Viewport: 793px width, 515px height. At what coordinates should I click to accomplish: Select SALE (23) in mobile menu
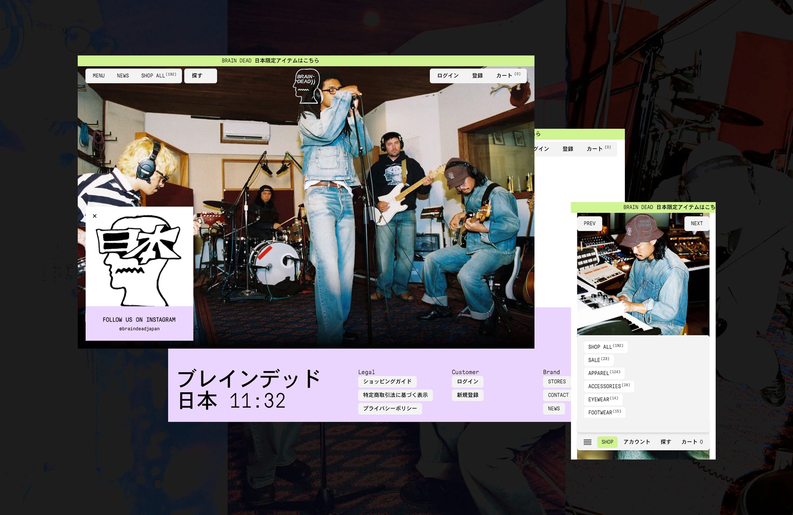point(598,360)
